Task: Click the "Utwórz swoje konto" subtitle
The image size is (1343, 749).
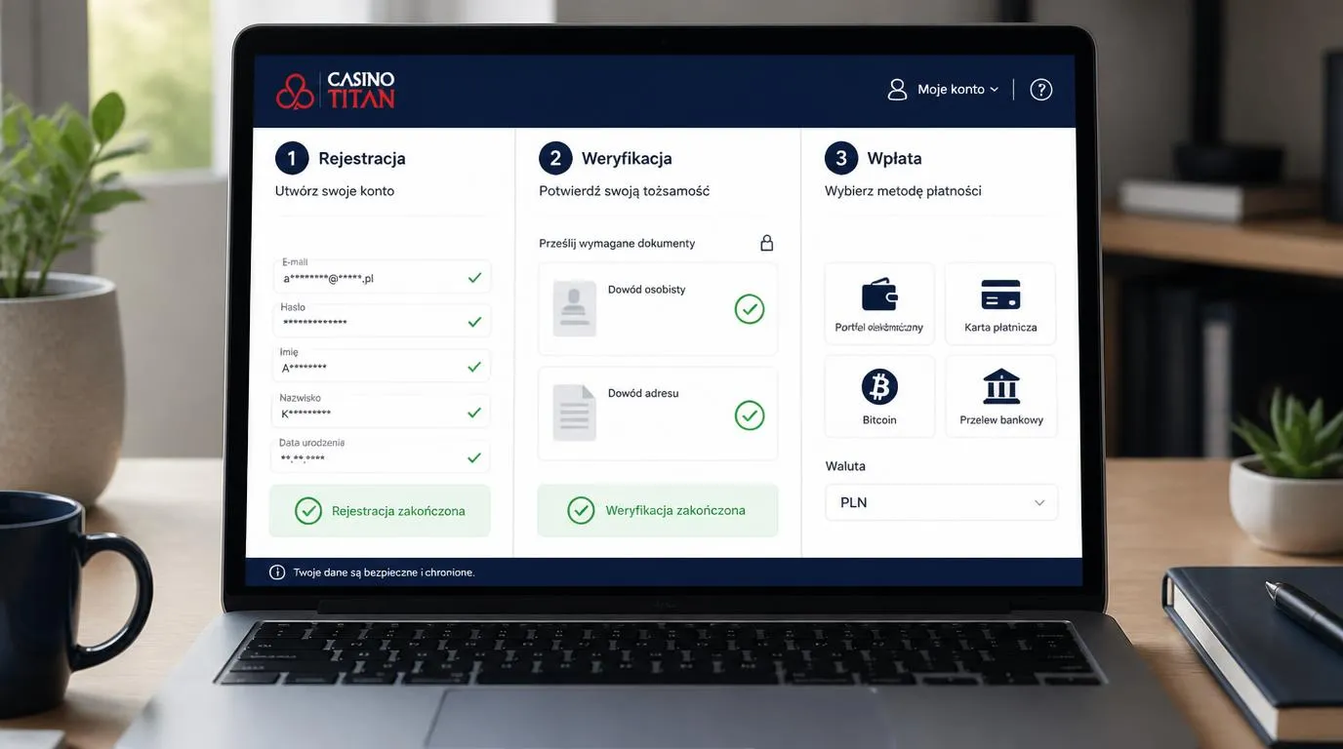Action: 335,191
